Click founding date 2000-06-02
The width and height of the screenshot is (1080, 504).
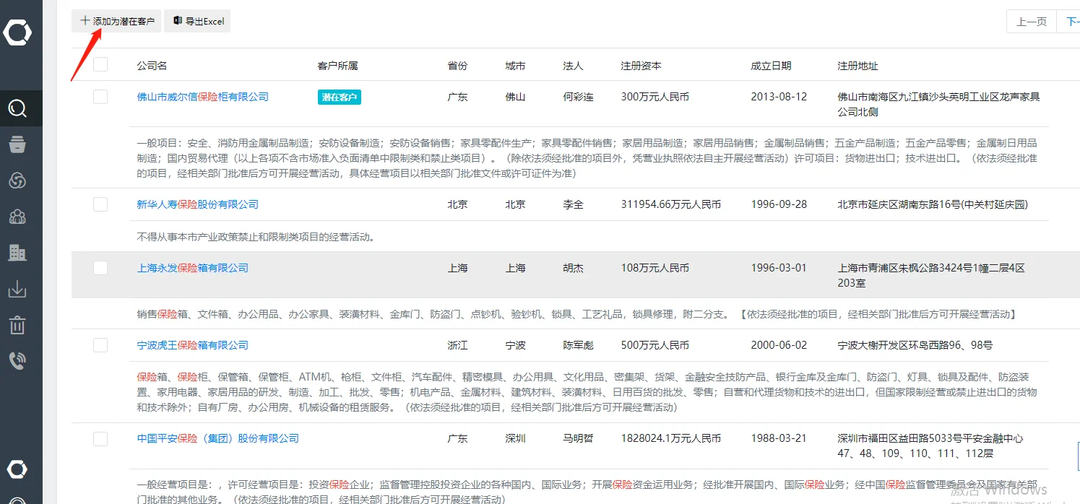779,345
